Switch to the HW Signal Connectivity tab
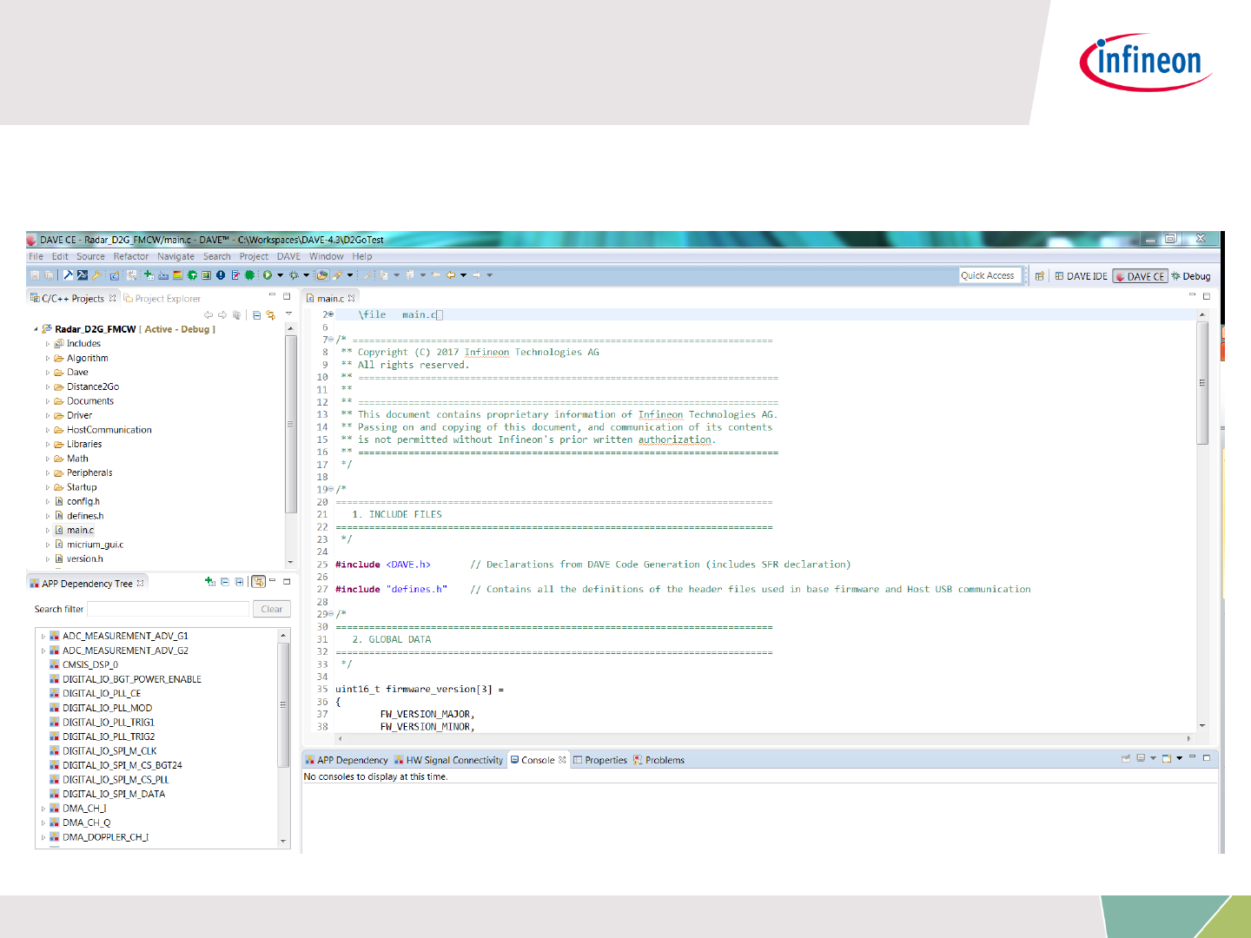The width and height of the screenshot is (1251, 938). 449,760
